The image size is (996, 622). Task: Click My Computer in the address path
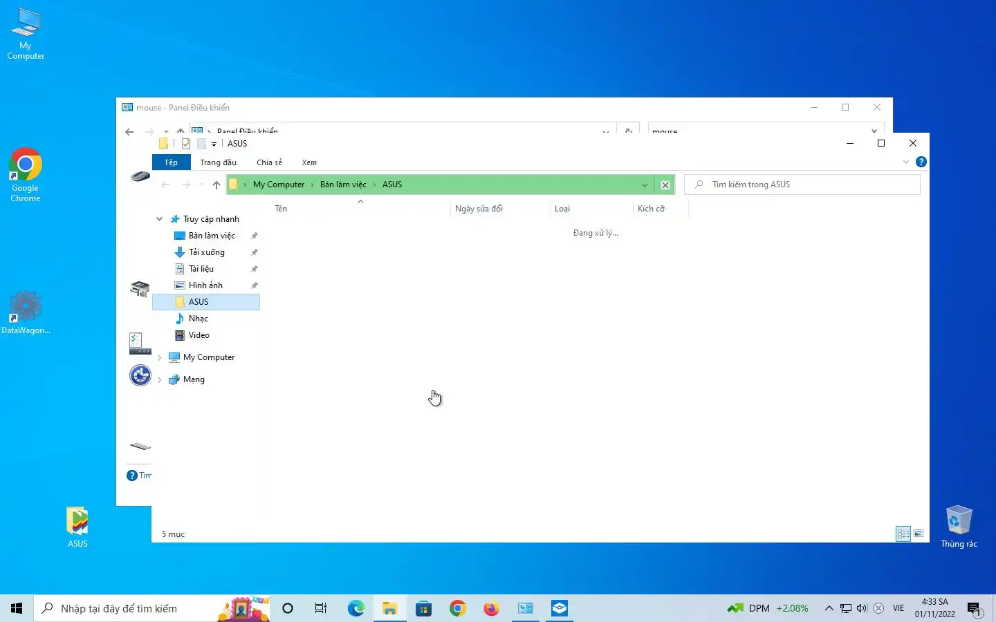[x=279, y=185]
